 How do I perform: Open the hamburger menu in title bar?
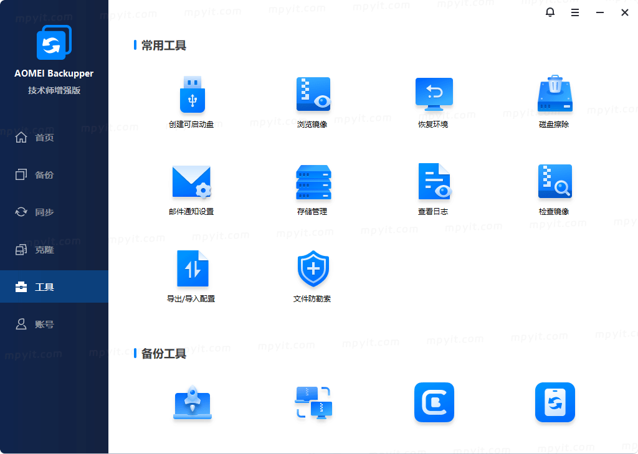pos(574,12)
